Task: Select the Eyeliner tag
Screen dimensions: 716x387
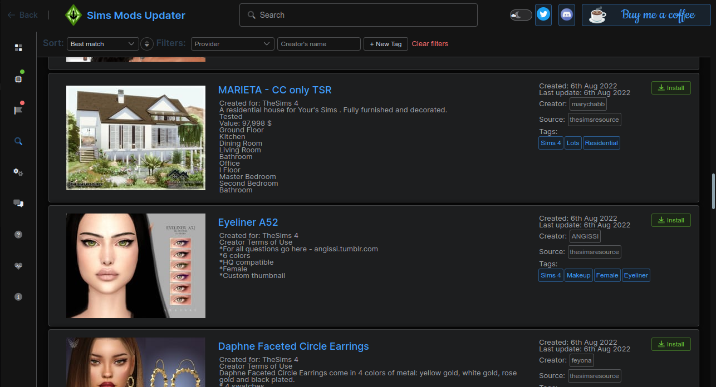Action: (636, 275)
